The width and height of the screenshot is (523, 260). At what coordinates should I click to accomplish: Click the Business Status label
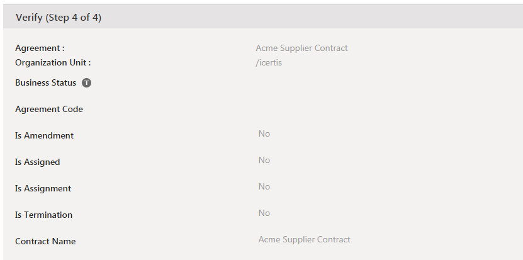pyautogui.click(x=45, y=82)
